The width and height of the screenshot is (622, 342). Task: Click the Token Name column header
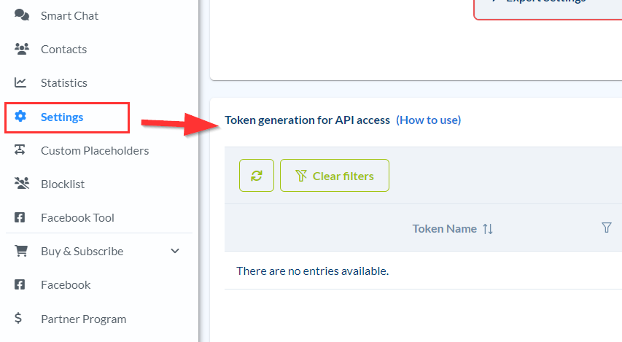click(x=444, y=228)
